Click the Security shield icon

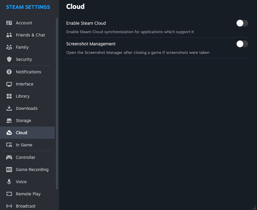[x=9, y=59]
